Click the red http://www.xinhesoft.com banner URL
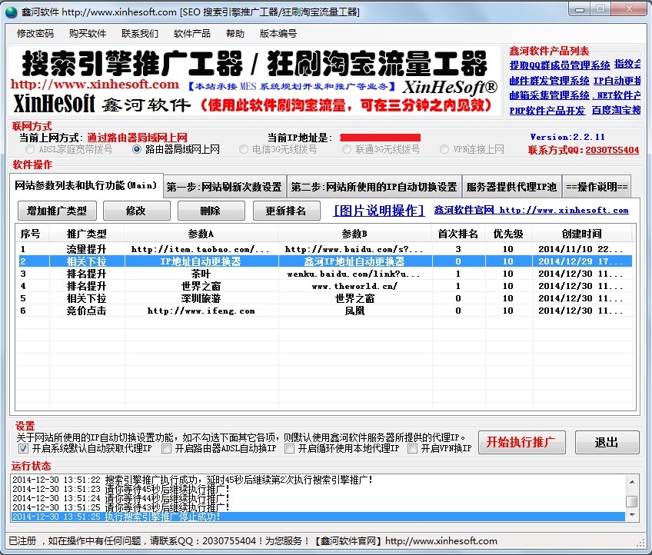 tap(95, 85)
